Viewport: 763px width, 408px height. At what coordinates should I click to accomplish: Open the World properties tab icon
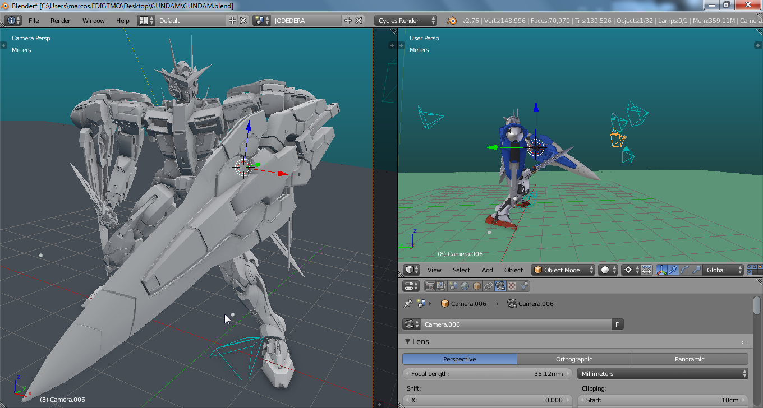465,286
